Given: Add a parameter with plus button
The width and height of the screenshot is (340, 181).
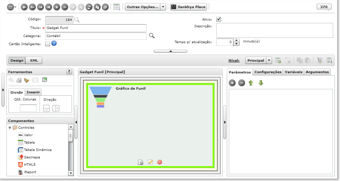Looking at the screenshot, I should click(x=232, y=83).
